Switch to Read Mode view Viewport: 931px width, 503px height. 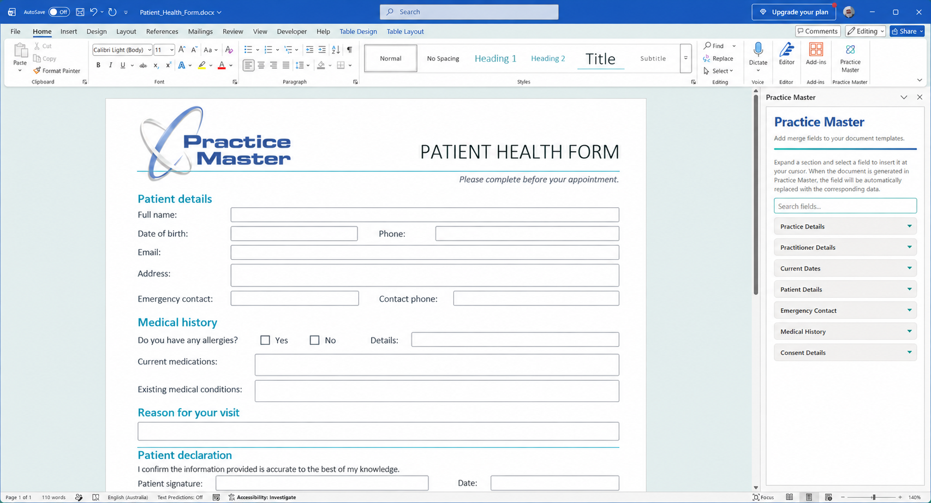(790, 498)
